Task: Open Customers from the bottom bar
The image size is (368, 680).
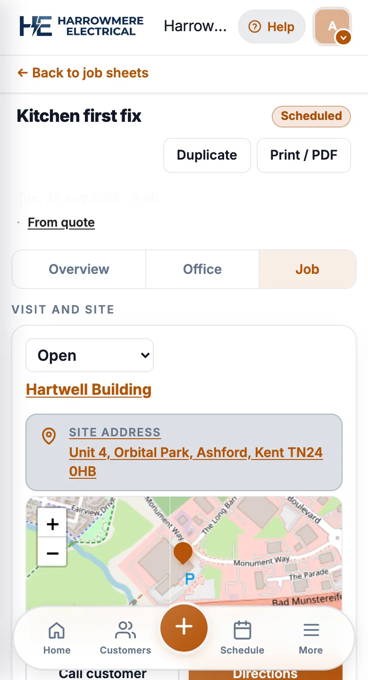Action: click(125, 630)
